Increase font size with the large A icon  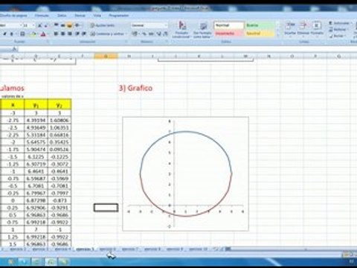click(x=39, y=25)
